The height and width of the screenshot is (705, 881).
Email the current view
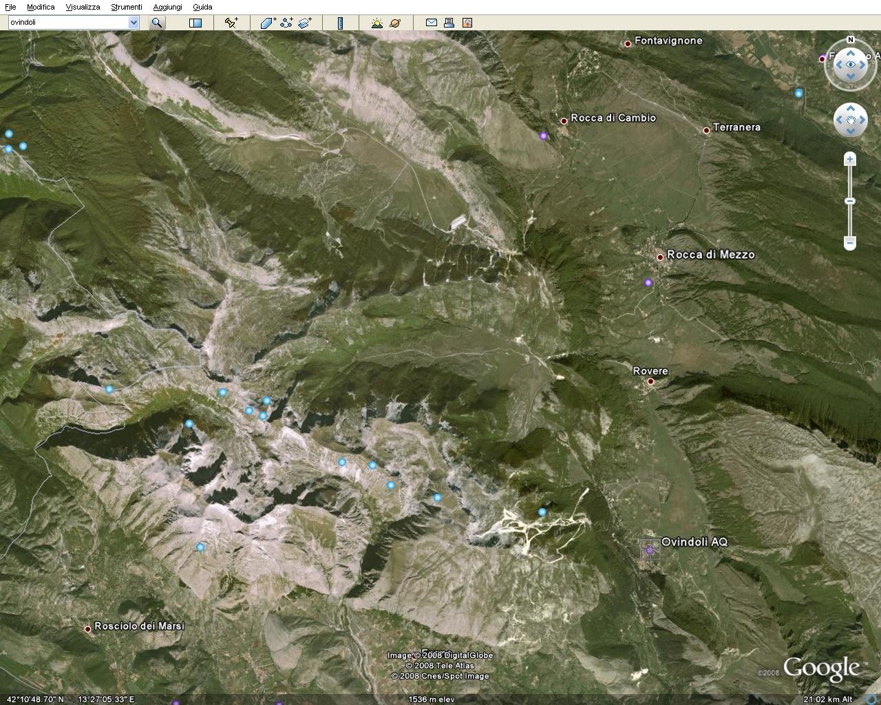tap(432, 23)
